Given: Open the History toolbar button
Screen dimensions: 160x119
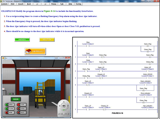Looking at the screenshot, I should click(54, 4).
